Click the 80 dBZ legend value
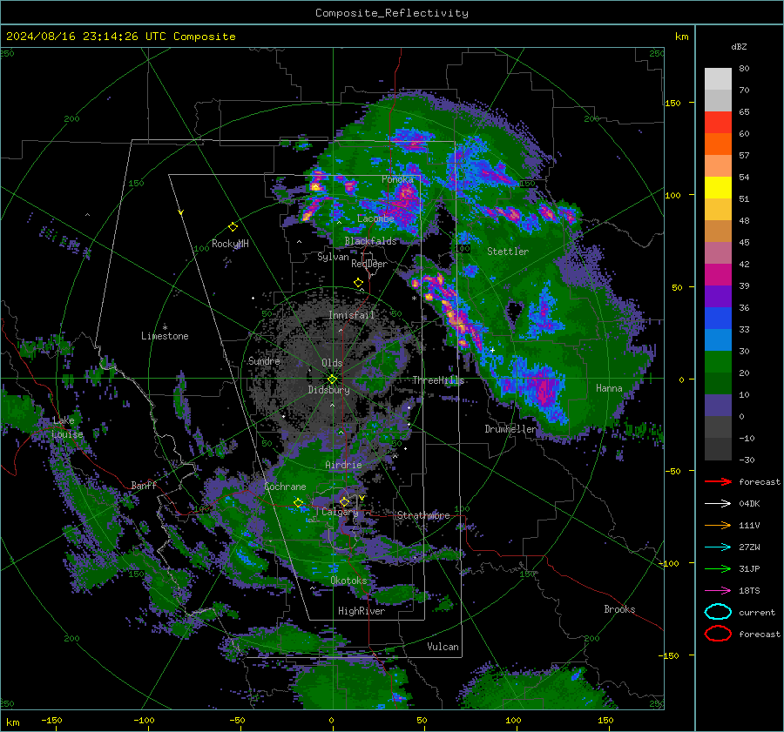 coord(744,69)
